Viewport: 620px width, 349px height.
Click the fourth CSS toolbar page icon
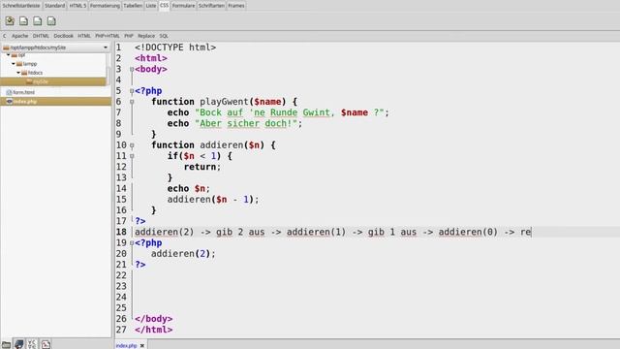click(x=51, y=21)
